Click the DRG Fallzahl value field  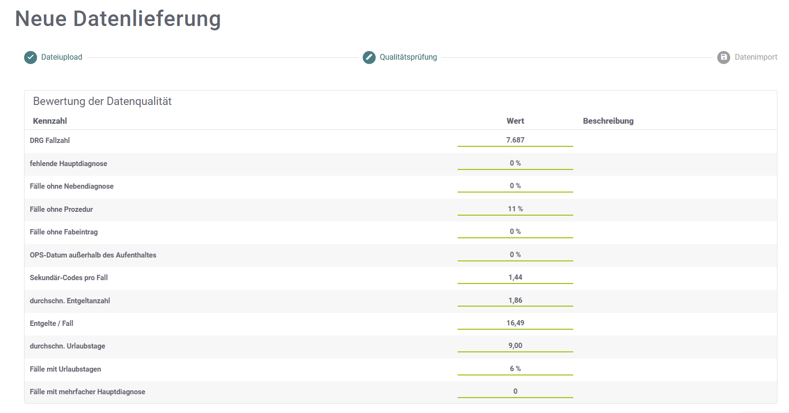(515, 140)
